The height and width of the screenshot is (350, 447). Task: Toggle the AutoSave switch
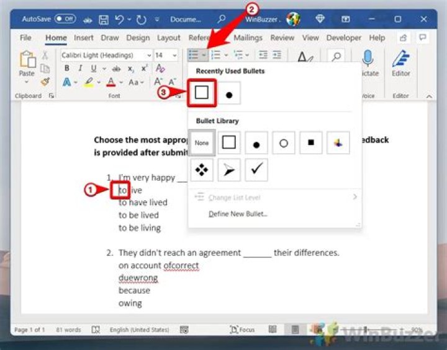(65, 19)
